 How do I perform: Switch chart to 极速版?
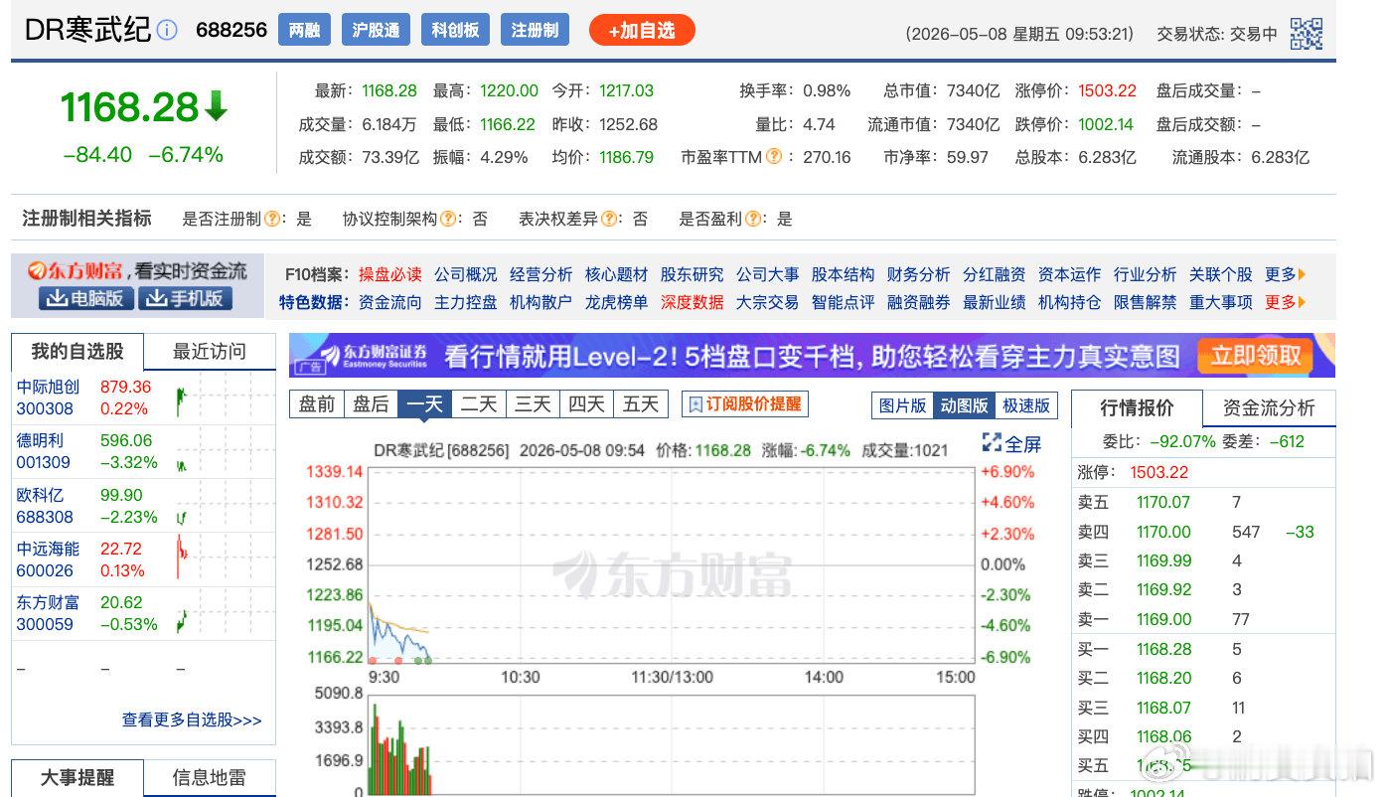(x=1026, y=405)
